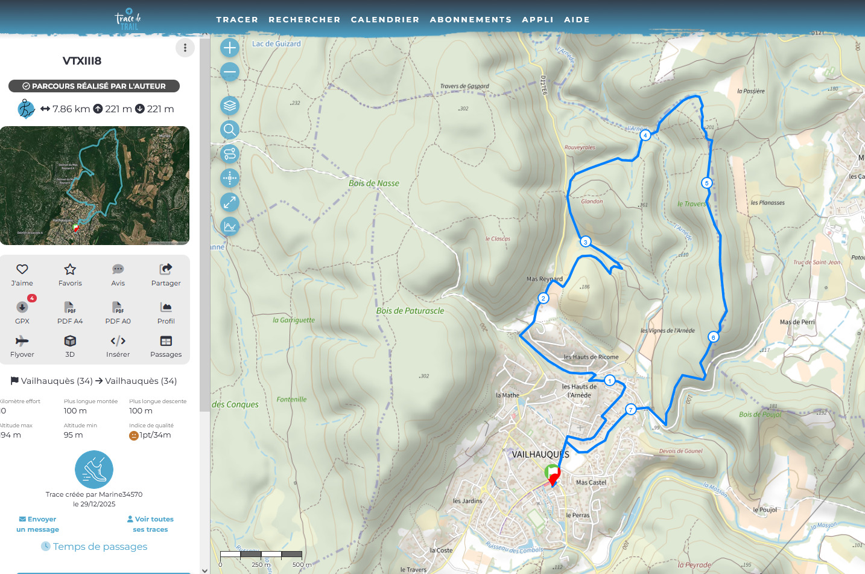Open the Passages table
The width and height of the screenshot is (865, 574).
pos(165,346)
